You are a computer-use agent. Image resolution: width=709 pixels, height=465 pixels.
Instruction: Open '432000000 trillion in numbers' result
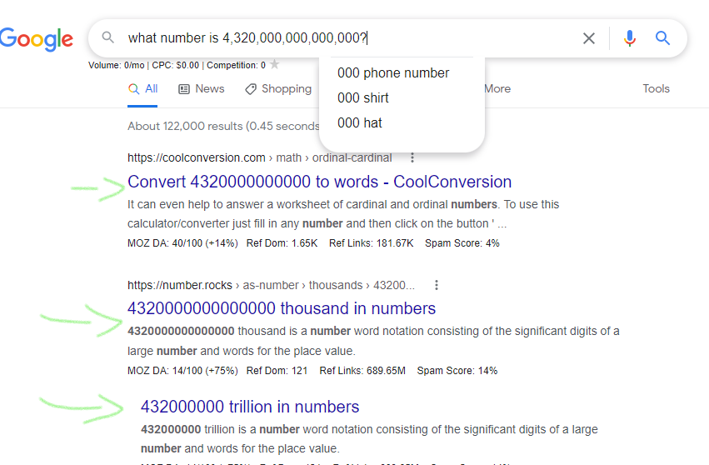tap(250, 407)
